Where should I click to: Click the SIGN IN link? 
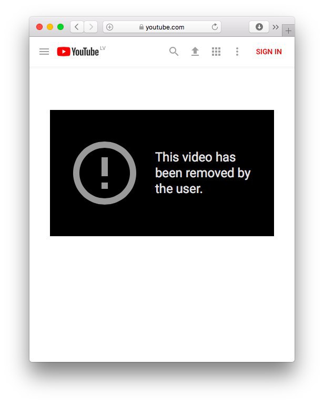click(269, 52)
